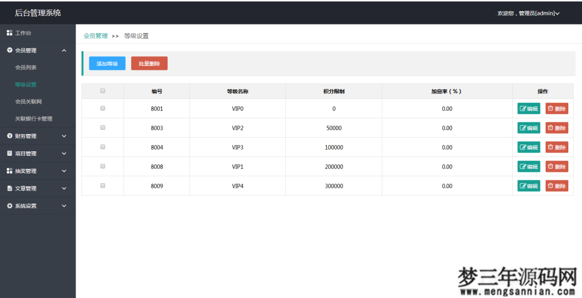Click the 会员管理 breadcrumb link
The image size is (582, 298).
95,36
